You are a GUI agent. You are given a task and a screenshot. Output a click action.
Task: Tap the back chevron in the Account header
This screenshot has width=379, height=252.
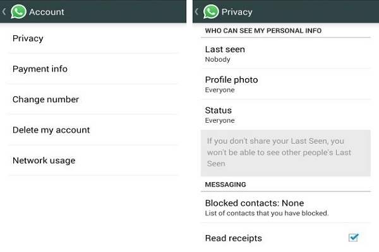[x=4, y=11]
